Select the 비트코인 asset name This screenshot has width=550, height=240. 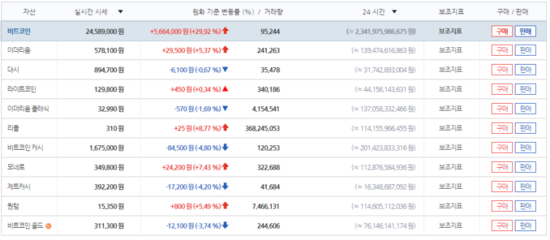pos(19,31)
